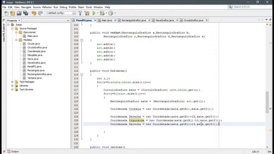Viewport: 274px width, 154px height.
Task: Collapse the Juego project node
Action: coord(8,25)
